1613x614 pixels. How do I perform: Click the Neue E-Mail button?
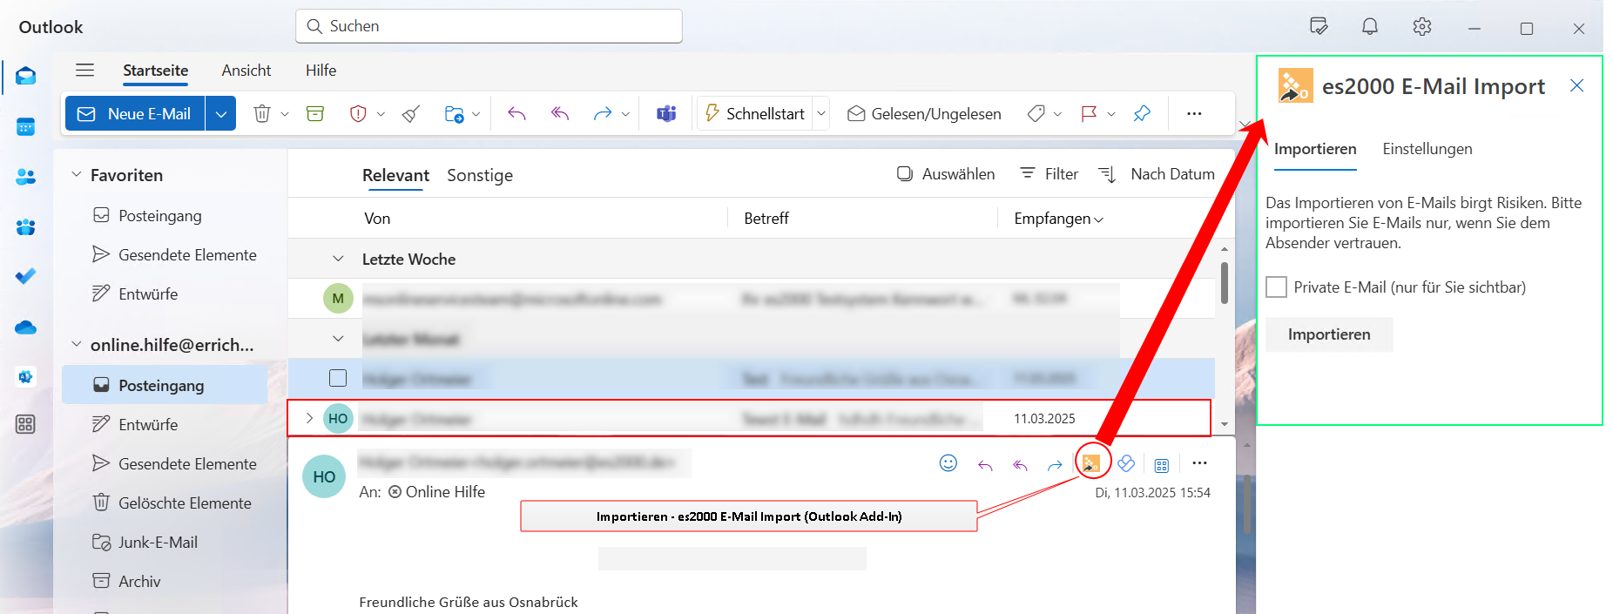(x=135, y=114)
